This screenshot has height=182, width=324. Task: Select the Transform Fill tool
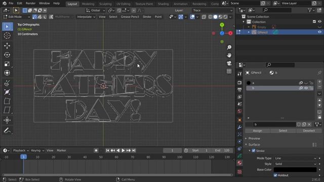tap(7, 120)
